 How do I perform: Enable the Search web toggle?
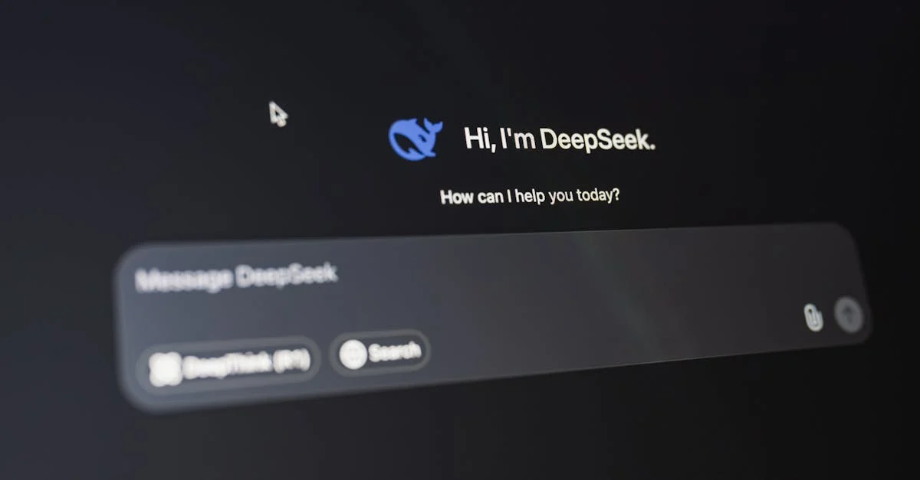380,353
